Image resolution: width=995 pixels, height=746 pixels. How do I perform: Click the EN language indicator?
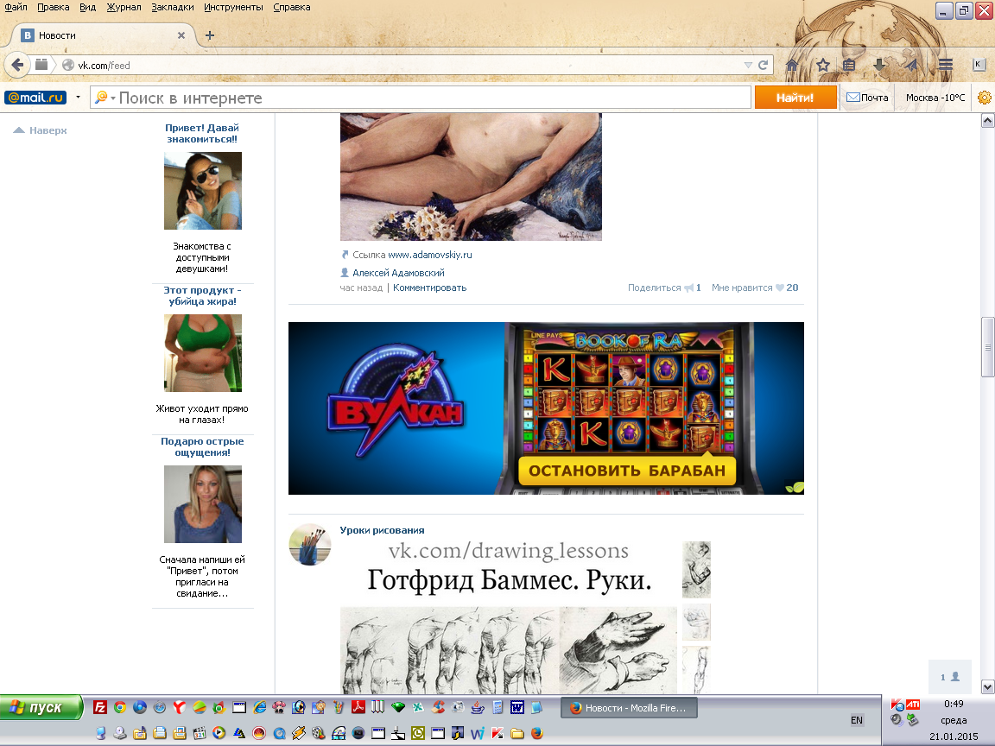click(857, 720)
